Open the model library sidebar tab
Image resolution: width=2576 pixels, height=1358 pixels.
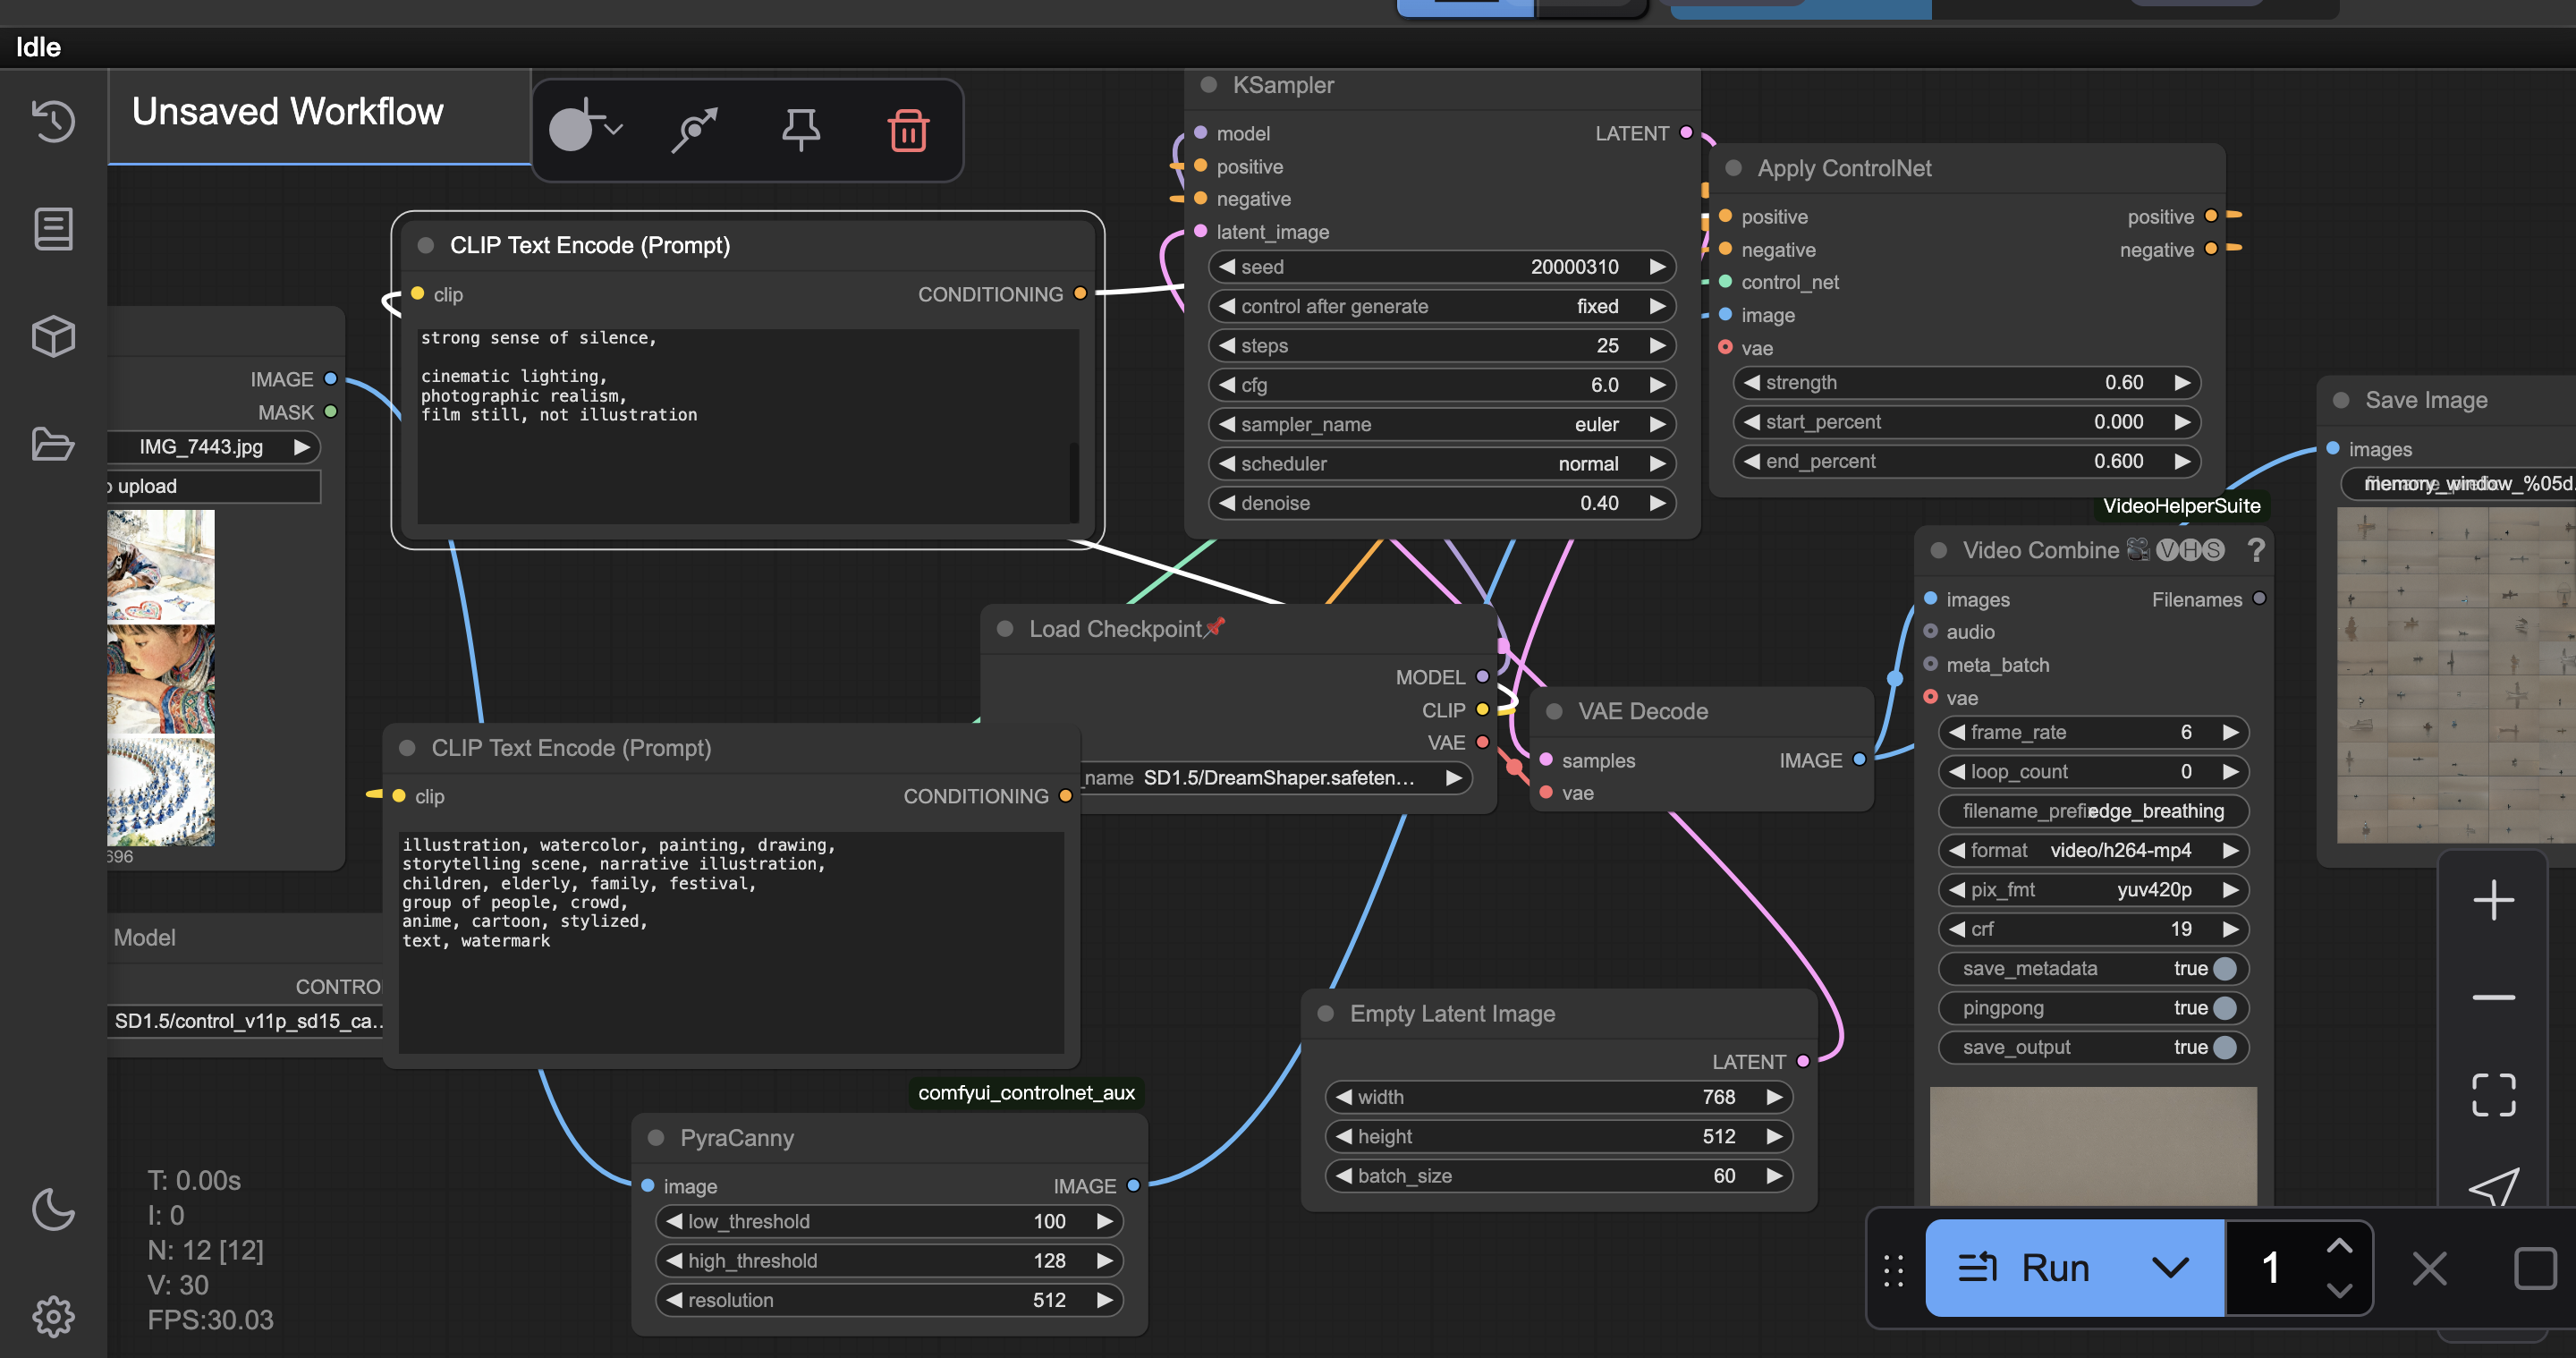(x=53, y=229)
